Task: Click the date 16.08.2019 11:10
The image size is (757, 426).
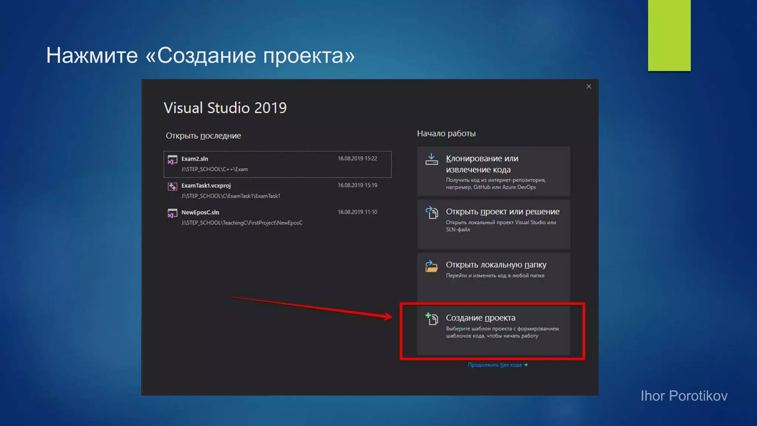Action: point(357,212)
